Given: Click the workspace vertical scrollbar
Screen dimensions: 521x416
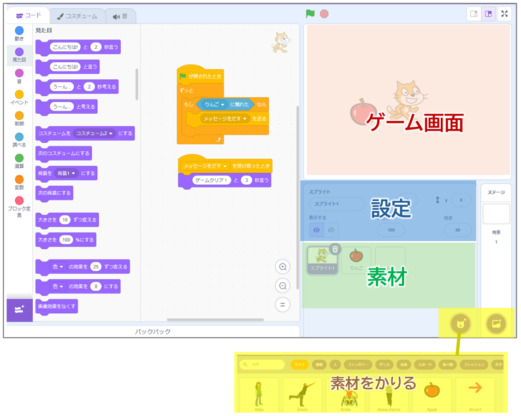Looking at the screenshot, I should click(298, 197).
